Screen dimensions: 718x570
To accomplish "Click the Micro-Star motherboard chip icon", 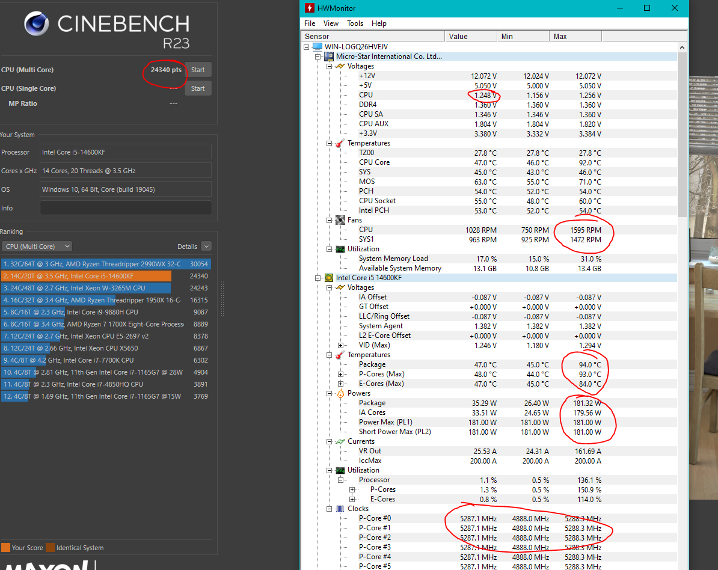I will click(x=329, y=57).
